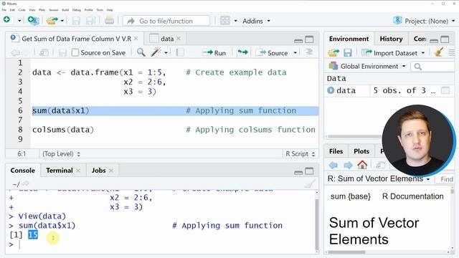Click editor cursor position indicator 6:1
The height and width of the screenshot is (258, 459).
[x=22, y=154]
